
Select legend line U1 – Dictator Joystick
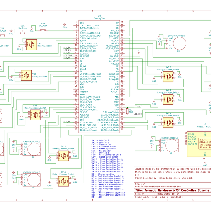point(103,174)
